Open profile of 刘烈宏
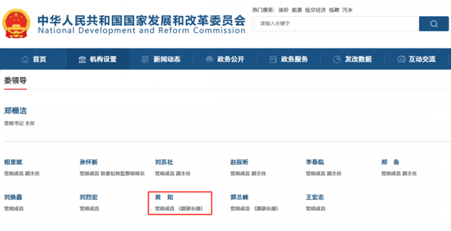 point(88,197)
